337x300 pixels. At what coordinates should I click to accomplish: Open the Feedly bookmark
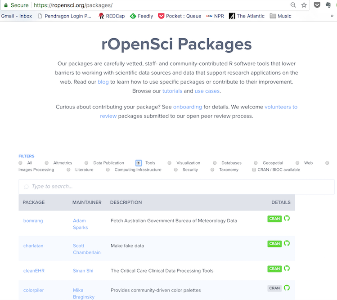(x=142, y=16)
